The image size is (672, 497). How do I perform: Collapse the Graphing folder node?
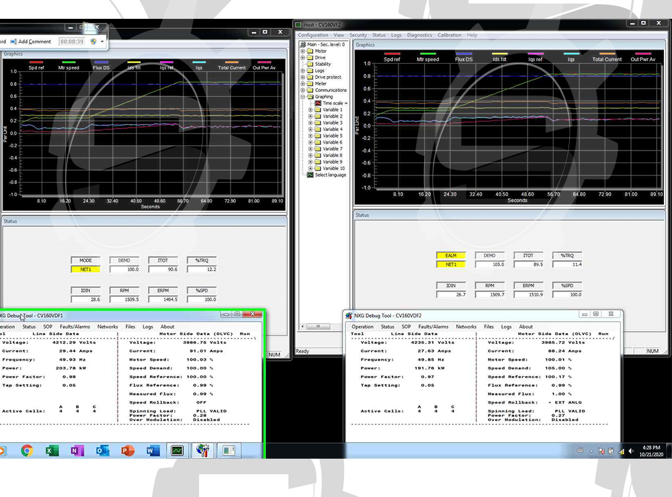coord(303,97)
